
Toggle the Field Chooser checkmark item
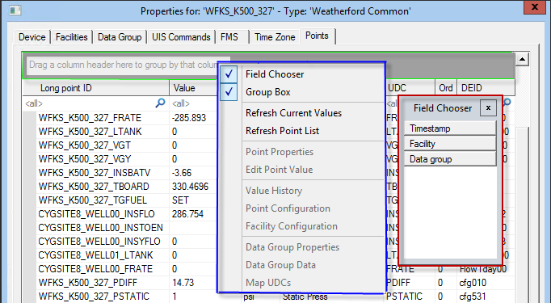click(229, 74)
